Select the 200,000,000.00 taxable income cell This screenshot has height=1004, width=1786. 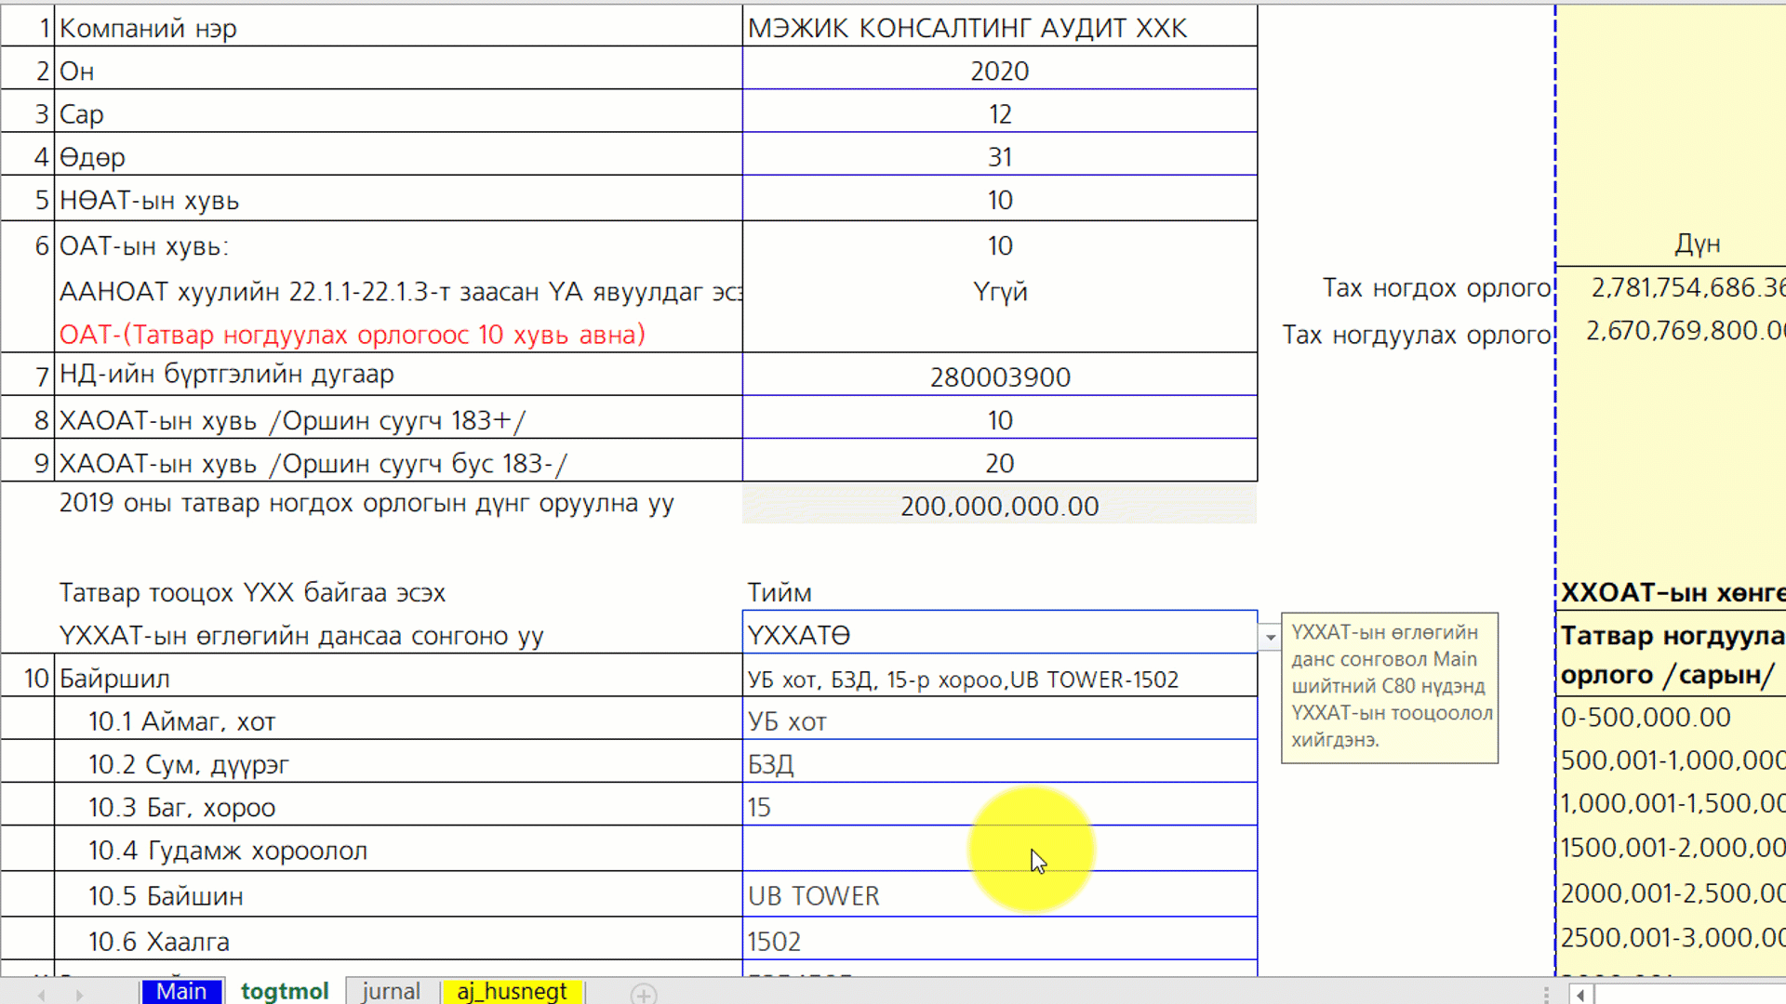pyautogui.click(x=999, y=506)
